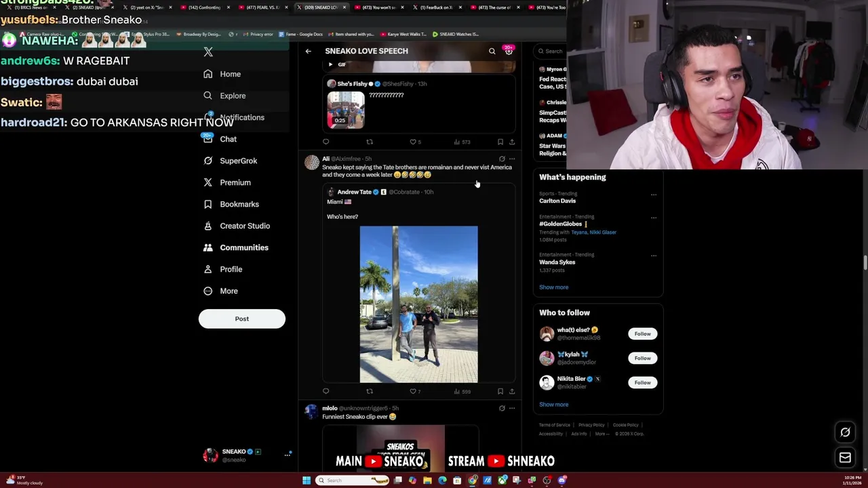This screenshot has width=868, height=488.
Task: Open Wanda Sykes trending topic
Action: click(557, 262)
